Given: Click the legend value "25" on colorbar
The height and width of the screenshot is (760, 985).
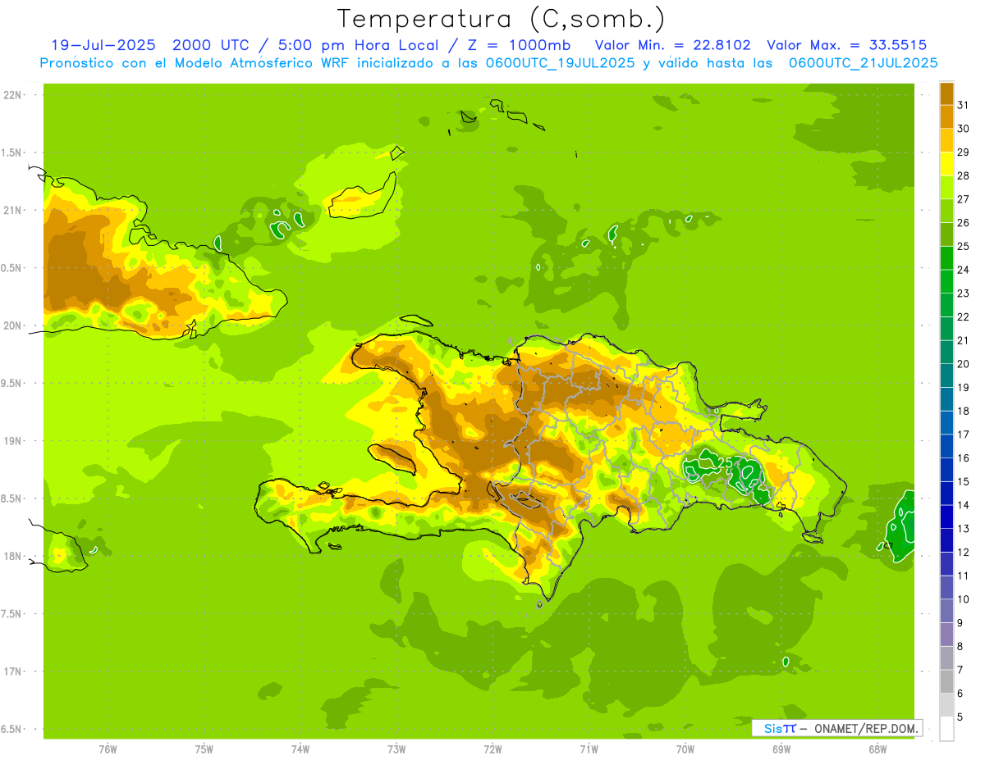Looking at the screenshot, I should (964, 246).
